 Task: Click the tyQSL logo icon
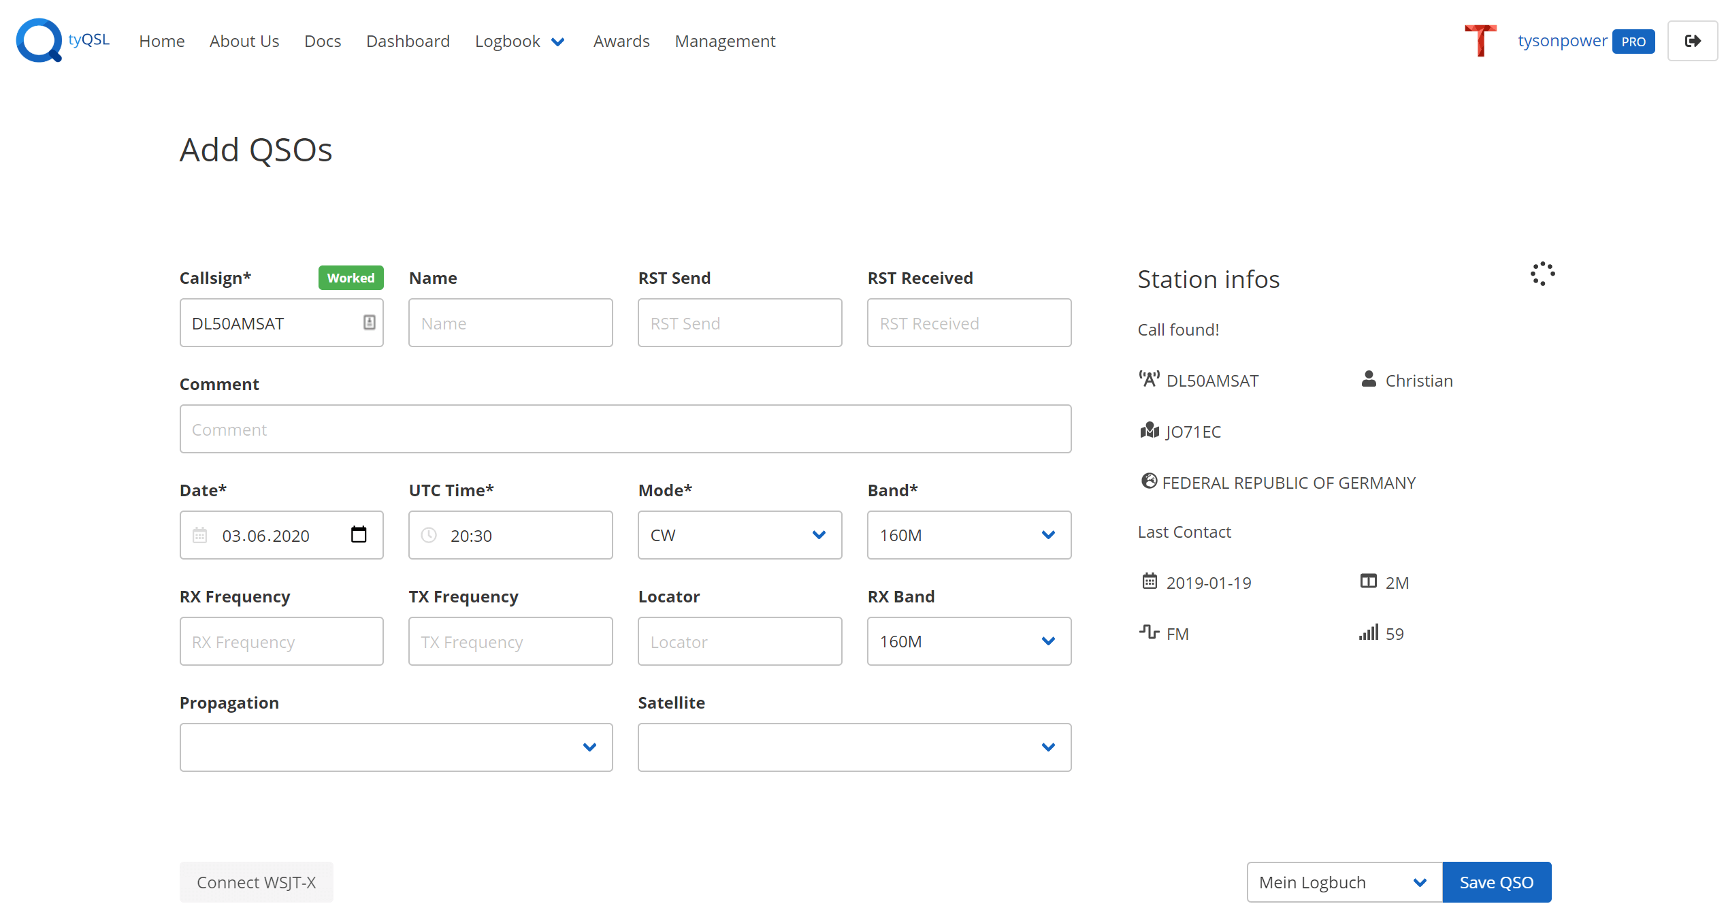click(39, 40)
